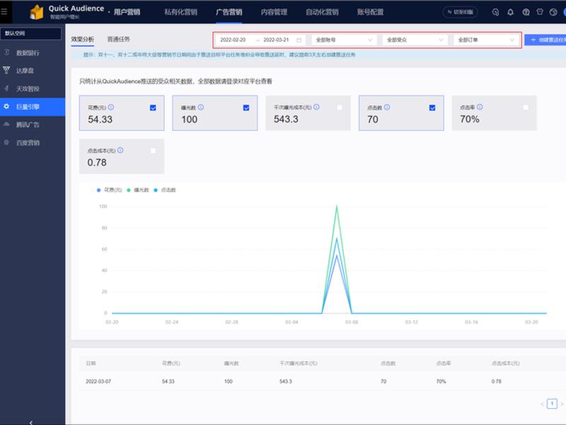
Task: Click the header icon right of the help icon
Action: pyautogui.click(x=540, y=12)
